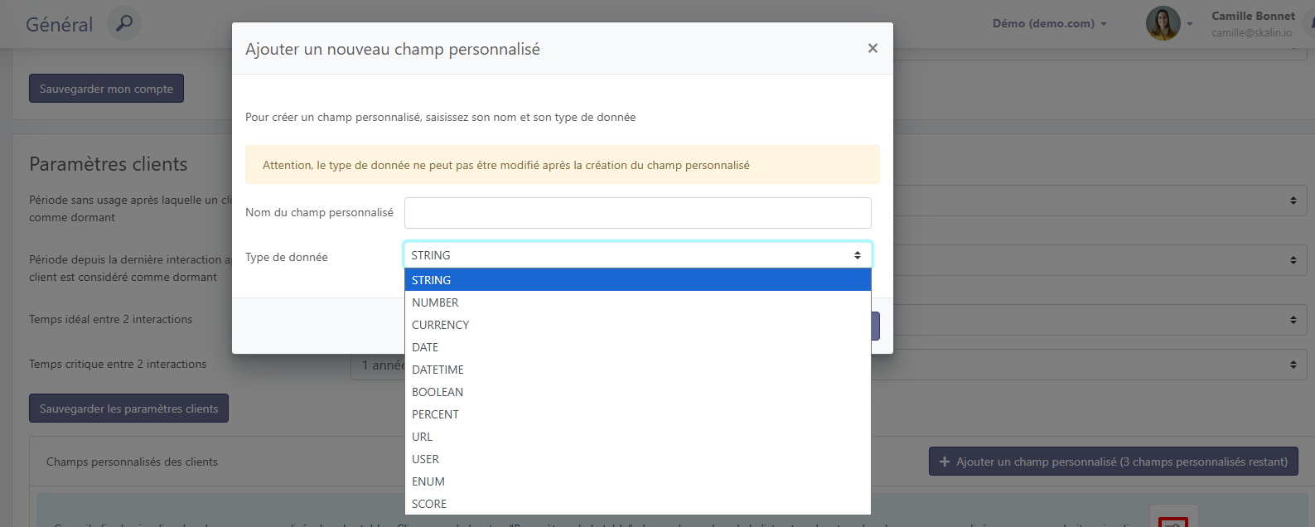Viewport: 1315px width, 527px height.
Task: Click the Camille Bonnet user name
Action: coord(1253,16)
